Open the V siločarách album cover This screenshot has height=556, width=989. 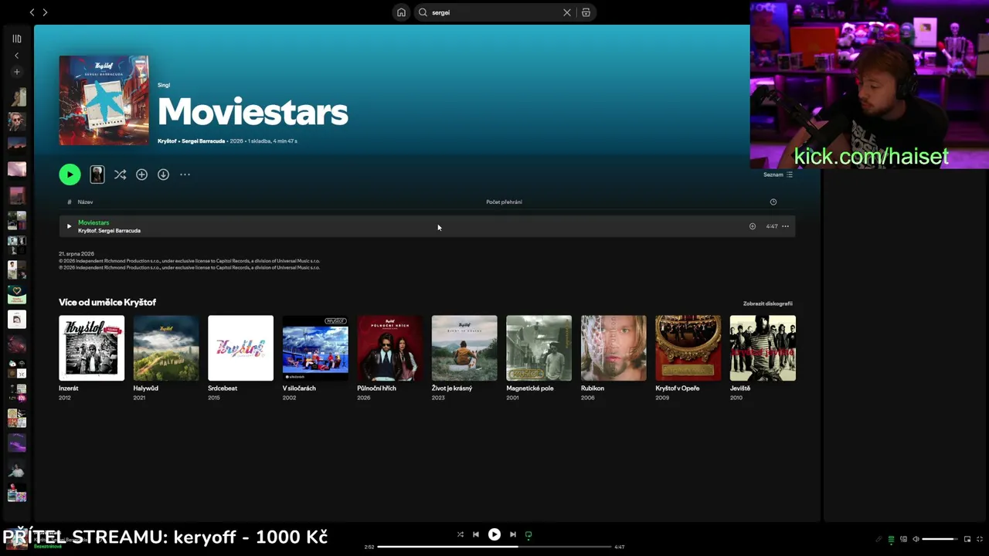(315, 347)
